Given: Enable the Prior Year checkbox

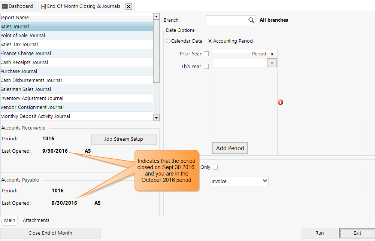Looking at the screenshot, I should [x=206, y=54].
